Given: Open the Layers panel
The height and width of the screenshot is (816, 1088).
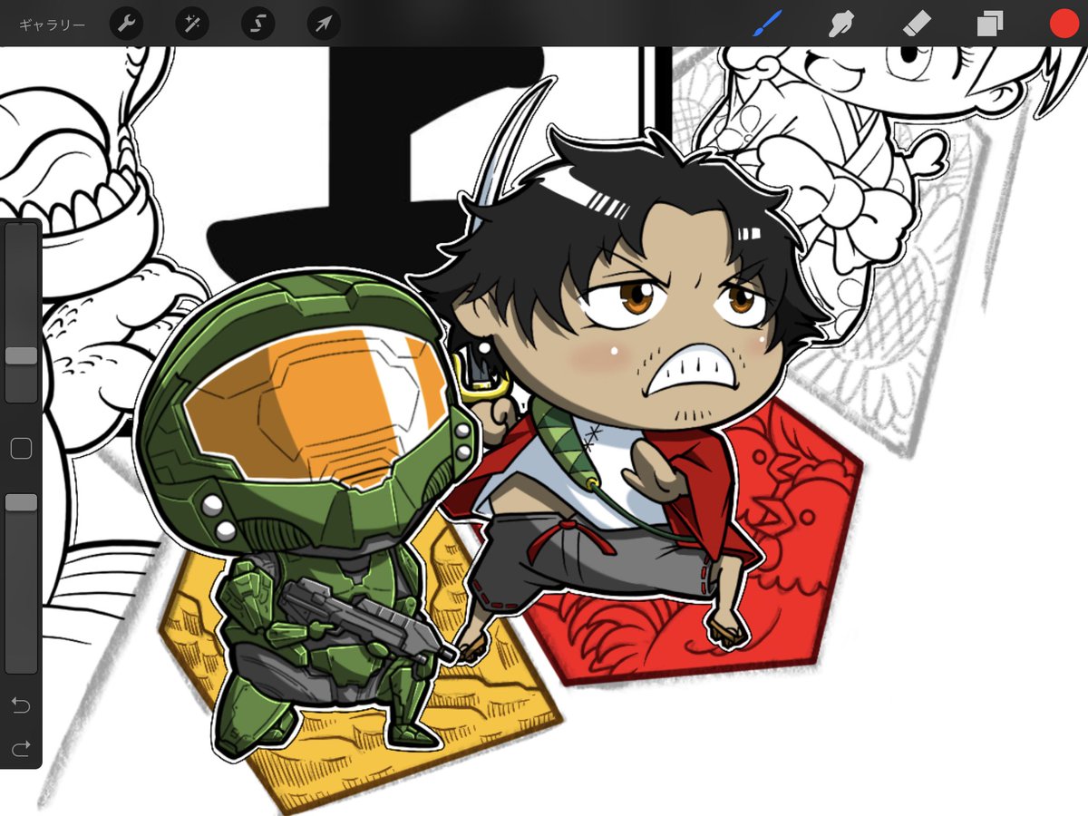Looking at the screenshot, I should [x=990, y=24].
